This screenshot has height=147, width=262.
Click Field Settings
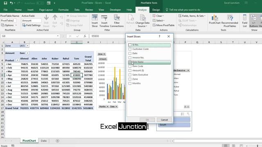click(x=32, y=25)
